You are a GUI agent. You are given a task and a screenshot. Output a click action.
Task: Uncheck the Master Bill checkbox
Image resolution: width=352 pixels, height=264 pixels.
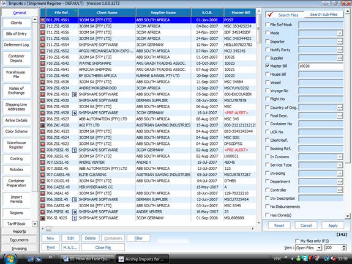pyautogui.click(x=267, y=65)
